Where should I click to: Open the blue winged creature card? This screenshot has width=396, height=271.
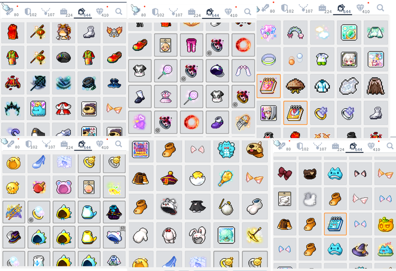(x=38, y=109)
